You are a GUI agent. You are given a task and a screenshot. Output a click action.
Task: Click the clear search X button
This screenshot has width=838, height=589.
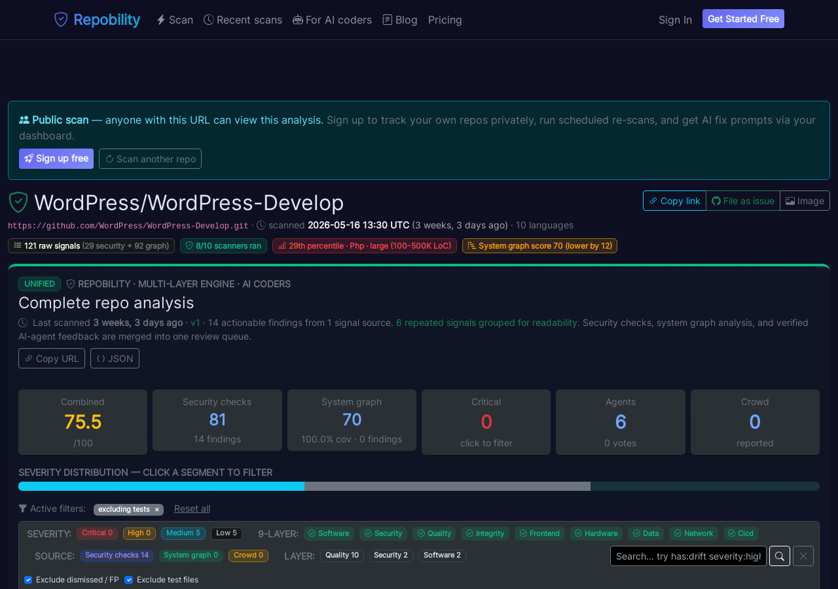tap(803, 556)
